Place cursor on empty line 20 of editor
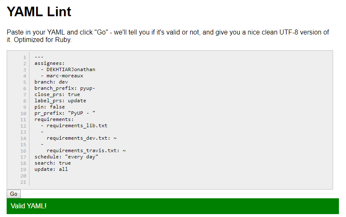346x217 pixels. (181, 176)
